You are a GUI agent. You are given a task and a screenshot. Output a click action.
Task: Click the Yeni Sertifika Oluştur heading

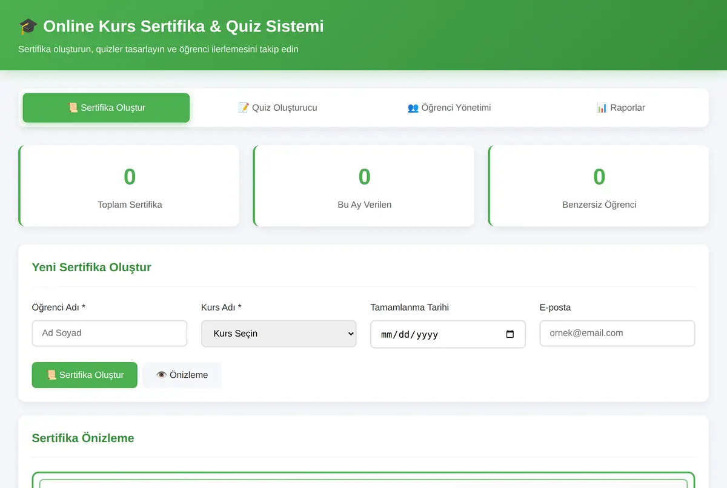pos(91,267)
